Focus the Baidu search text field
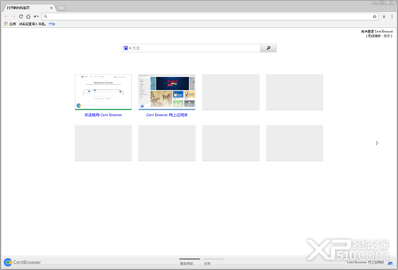Image resolution: width=398 pixels, height=270 pixels. pos(196,48)
